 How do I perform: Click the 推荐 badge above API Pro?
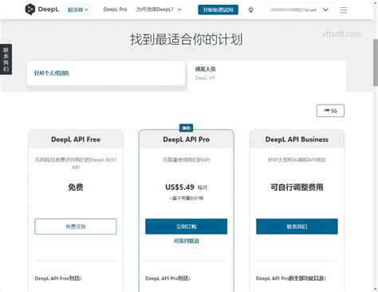(186, 128)
